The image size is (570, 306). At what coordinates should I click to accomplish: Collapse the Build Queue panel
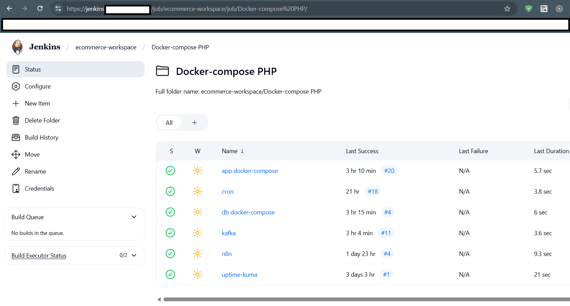pos(134,217)
